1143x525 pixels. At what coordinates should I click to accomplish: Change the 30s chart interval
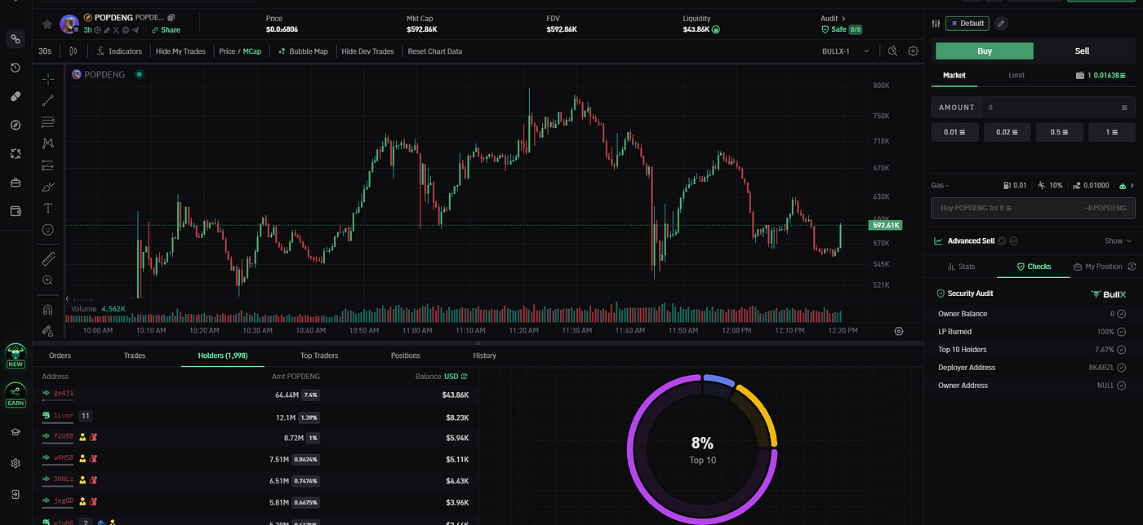pos(46,51)
